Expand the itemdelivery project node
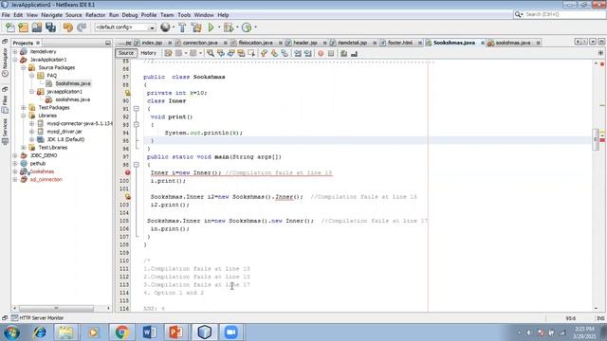The width and height of the screenshot is (607, 341). (15, 51)
